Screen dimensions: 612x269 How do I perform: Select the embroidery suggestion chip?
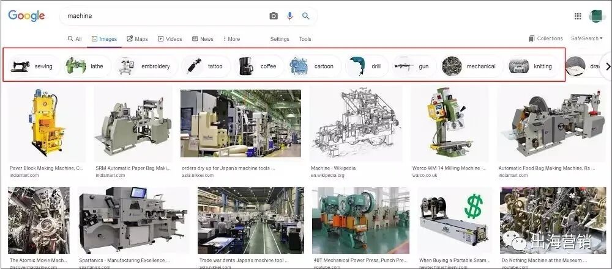pos(146,66)
